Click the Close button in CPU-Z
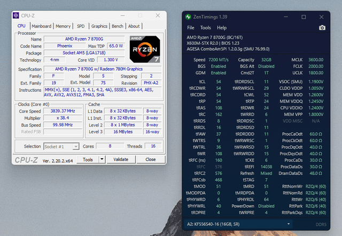Viewport: 342px width, 236px height. [x=151, y=159]
